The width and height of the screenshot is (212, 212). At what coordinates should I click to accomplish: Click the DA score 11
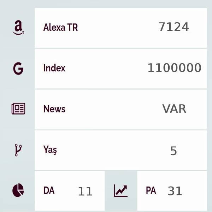(85, 191)
